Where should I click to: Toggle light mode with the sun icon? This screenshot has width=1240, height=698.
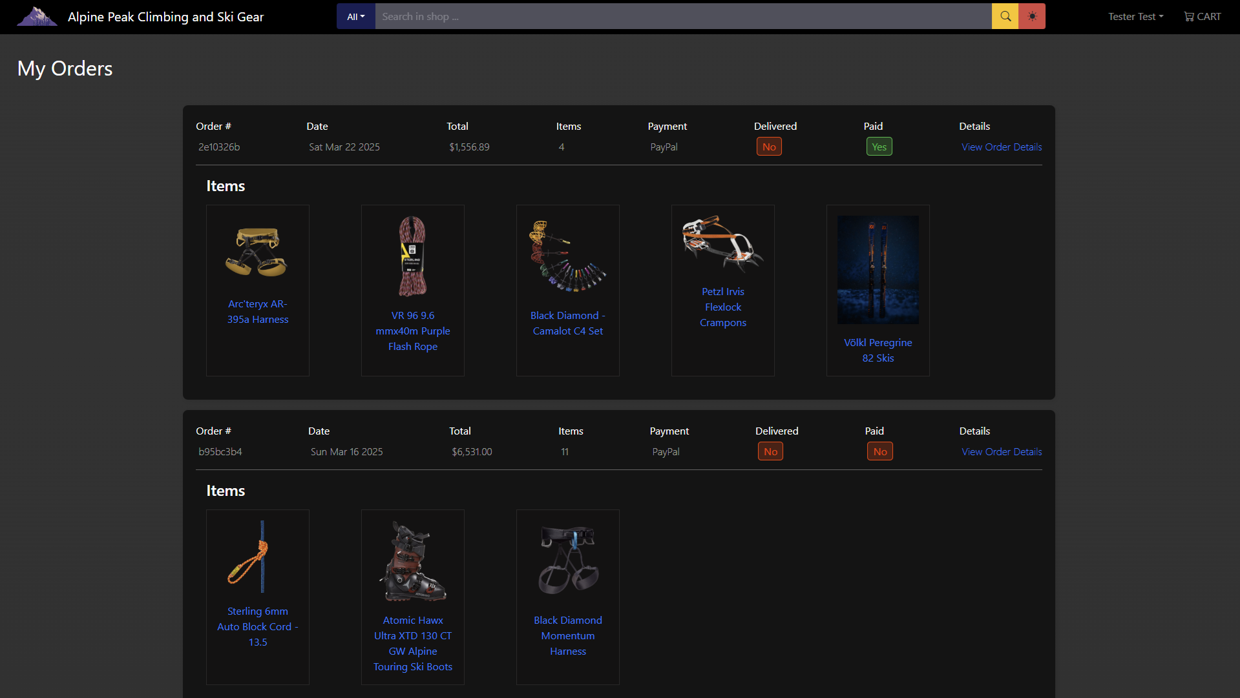pyautogui.click(x=1032, y=17)
